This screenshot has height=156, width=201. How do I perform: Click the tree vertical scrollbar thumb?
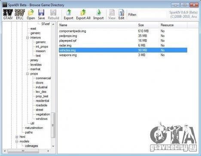coord(53,125)
